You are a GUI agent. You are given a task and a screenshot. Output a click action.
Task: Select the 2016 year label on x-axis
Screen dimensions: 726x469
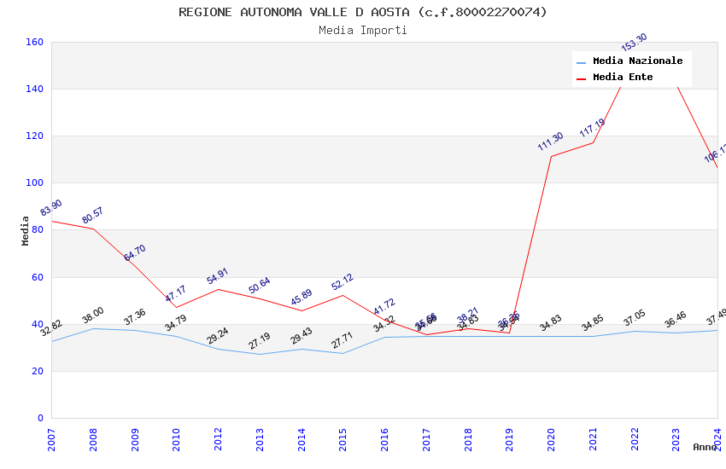point(384,439)
